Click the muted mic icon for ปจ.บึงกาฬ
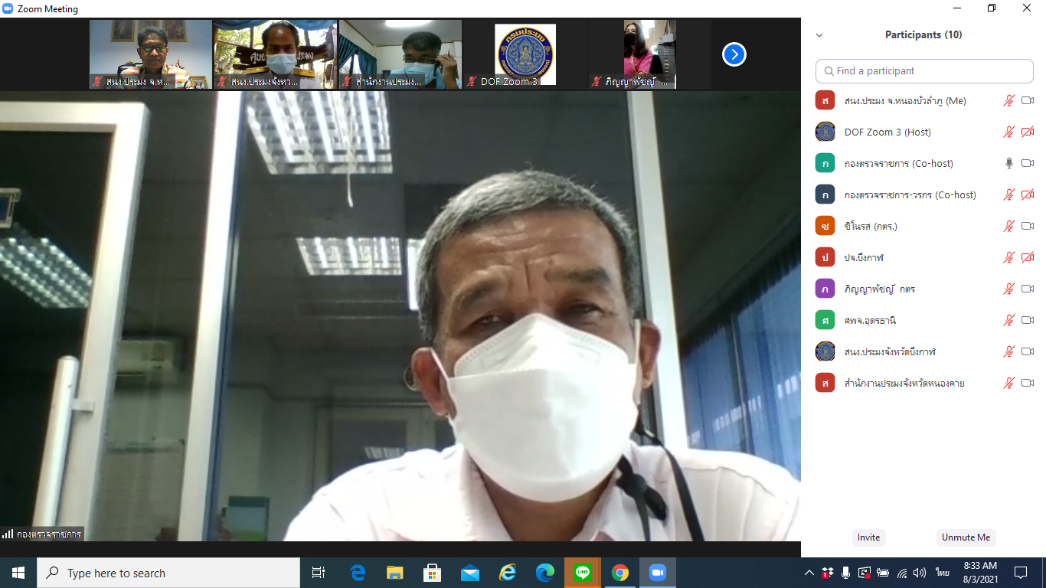This screenshot has width=1046, height=588. tap(1009, 257)
